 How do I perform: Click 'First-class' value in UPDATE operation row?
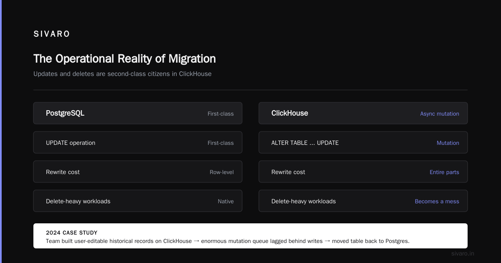click(x=220, y=143)
